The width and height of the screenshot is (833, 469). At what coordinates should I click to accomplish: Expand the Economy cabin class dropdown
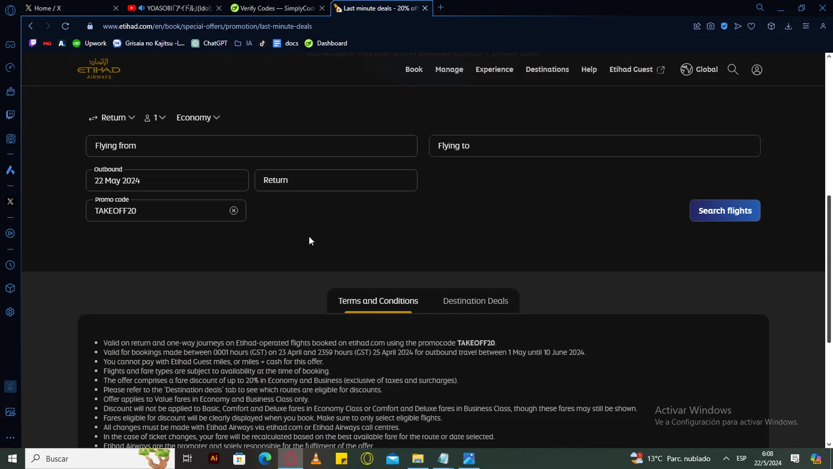(198, 118)
